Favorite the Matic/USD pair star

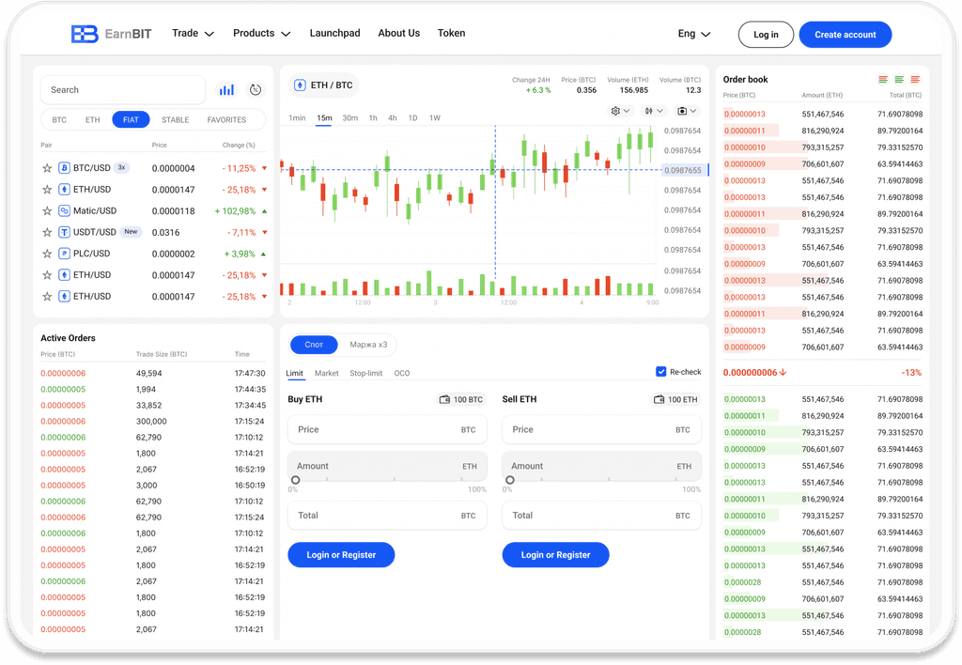[x=47, y=210]
